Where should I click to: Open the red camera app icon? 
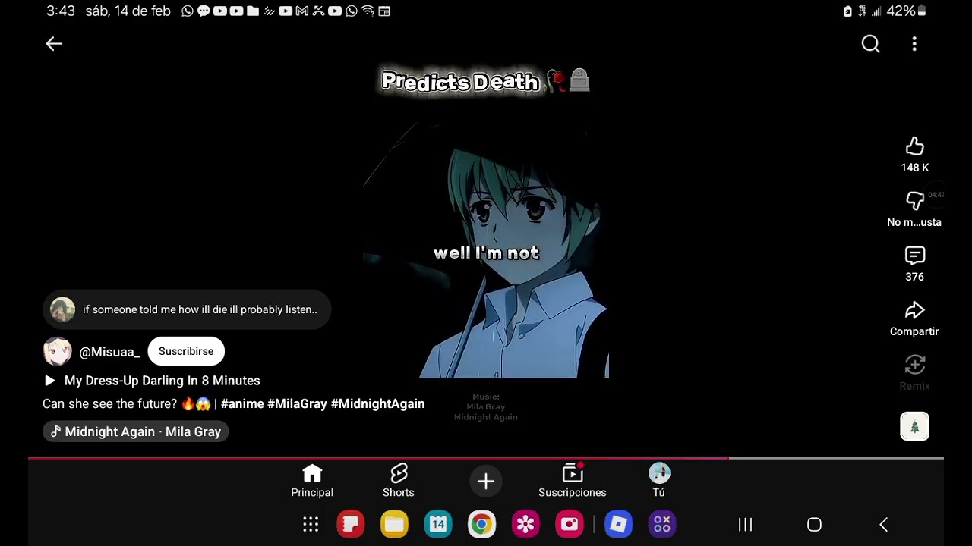tap(570, 524)
